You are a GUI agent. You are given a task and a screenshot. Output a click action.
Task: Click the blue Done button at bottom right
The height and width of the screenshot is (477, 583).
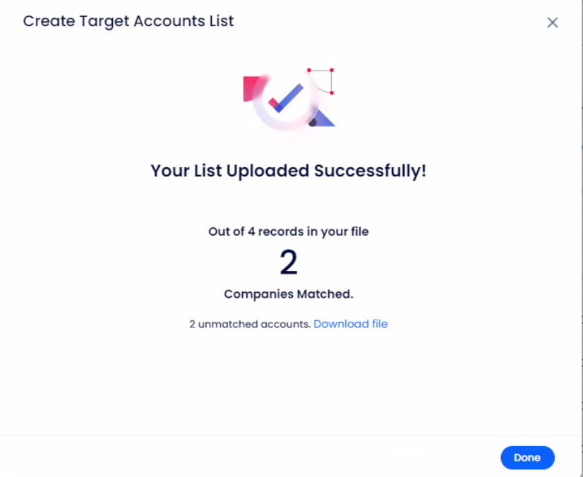[527, 457]
